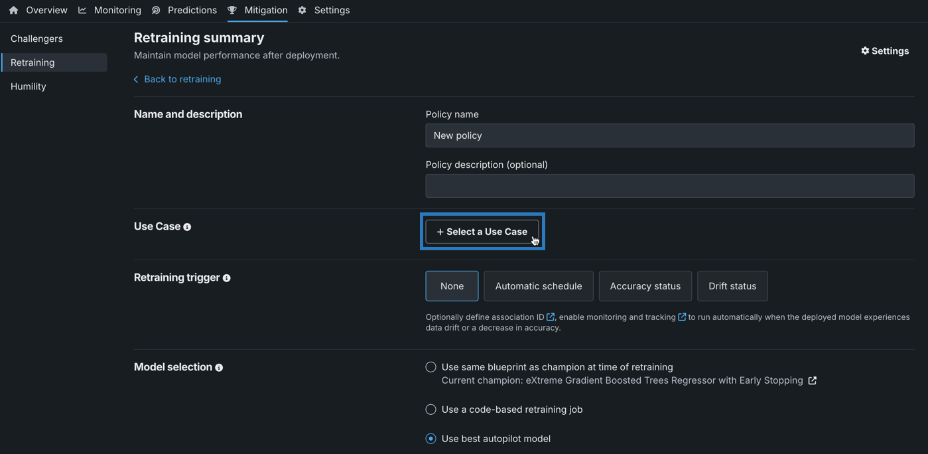The image size is (928, 454).
Task: Click the Model selection info icon
Action: click(x=219, y=368)
